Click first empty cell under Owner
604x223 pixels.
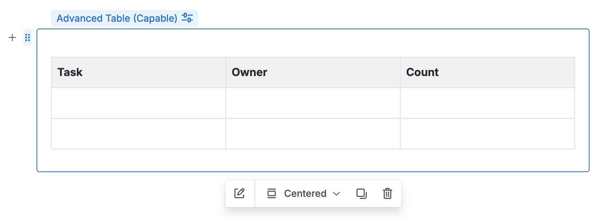313,103
